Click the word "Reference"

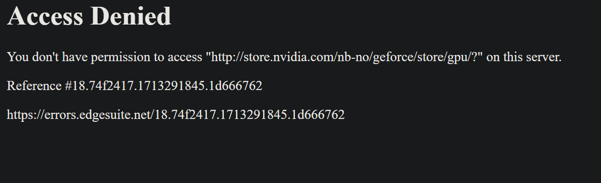[x=34, y=86]
